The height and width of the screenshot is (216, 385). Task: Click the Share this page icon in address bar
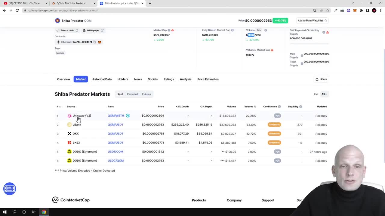321,10
